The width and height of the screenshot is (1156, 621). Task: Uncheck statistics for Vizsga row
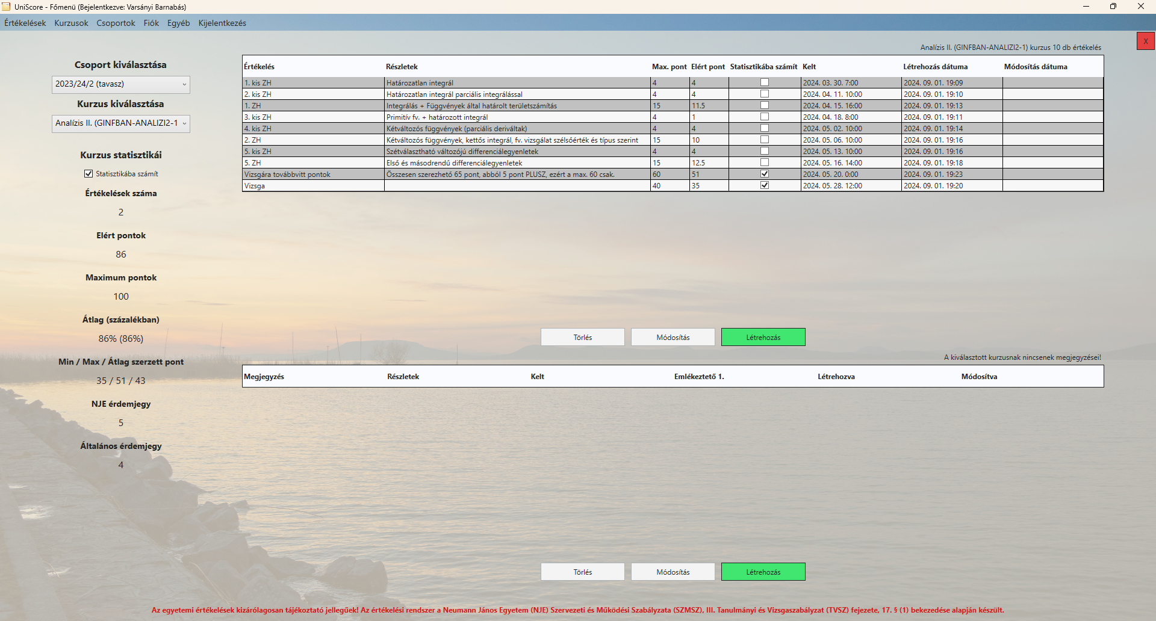[x=765, y=185]
